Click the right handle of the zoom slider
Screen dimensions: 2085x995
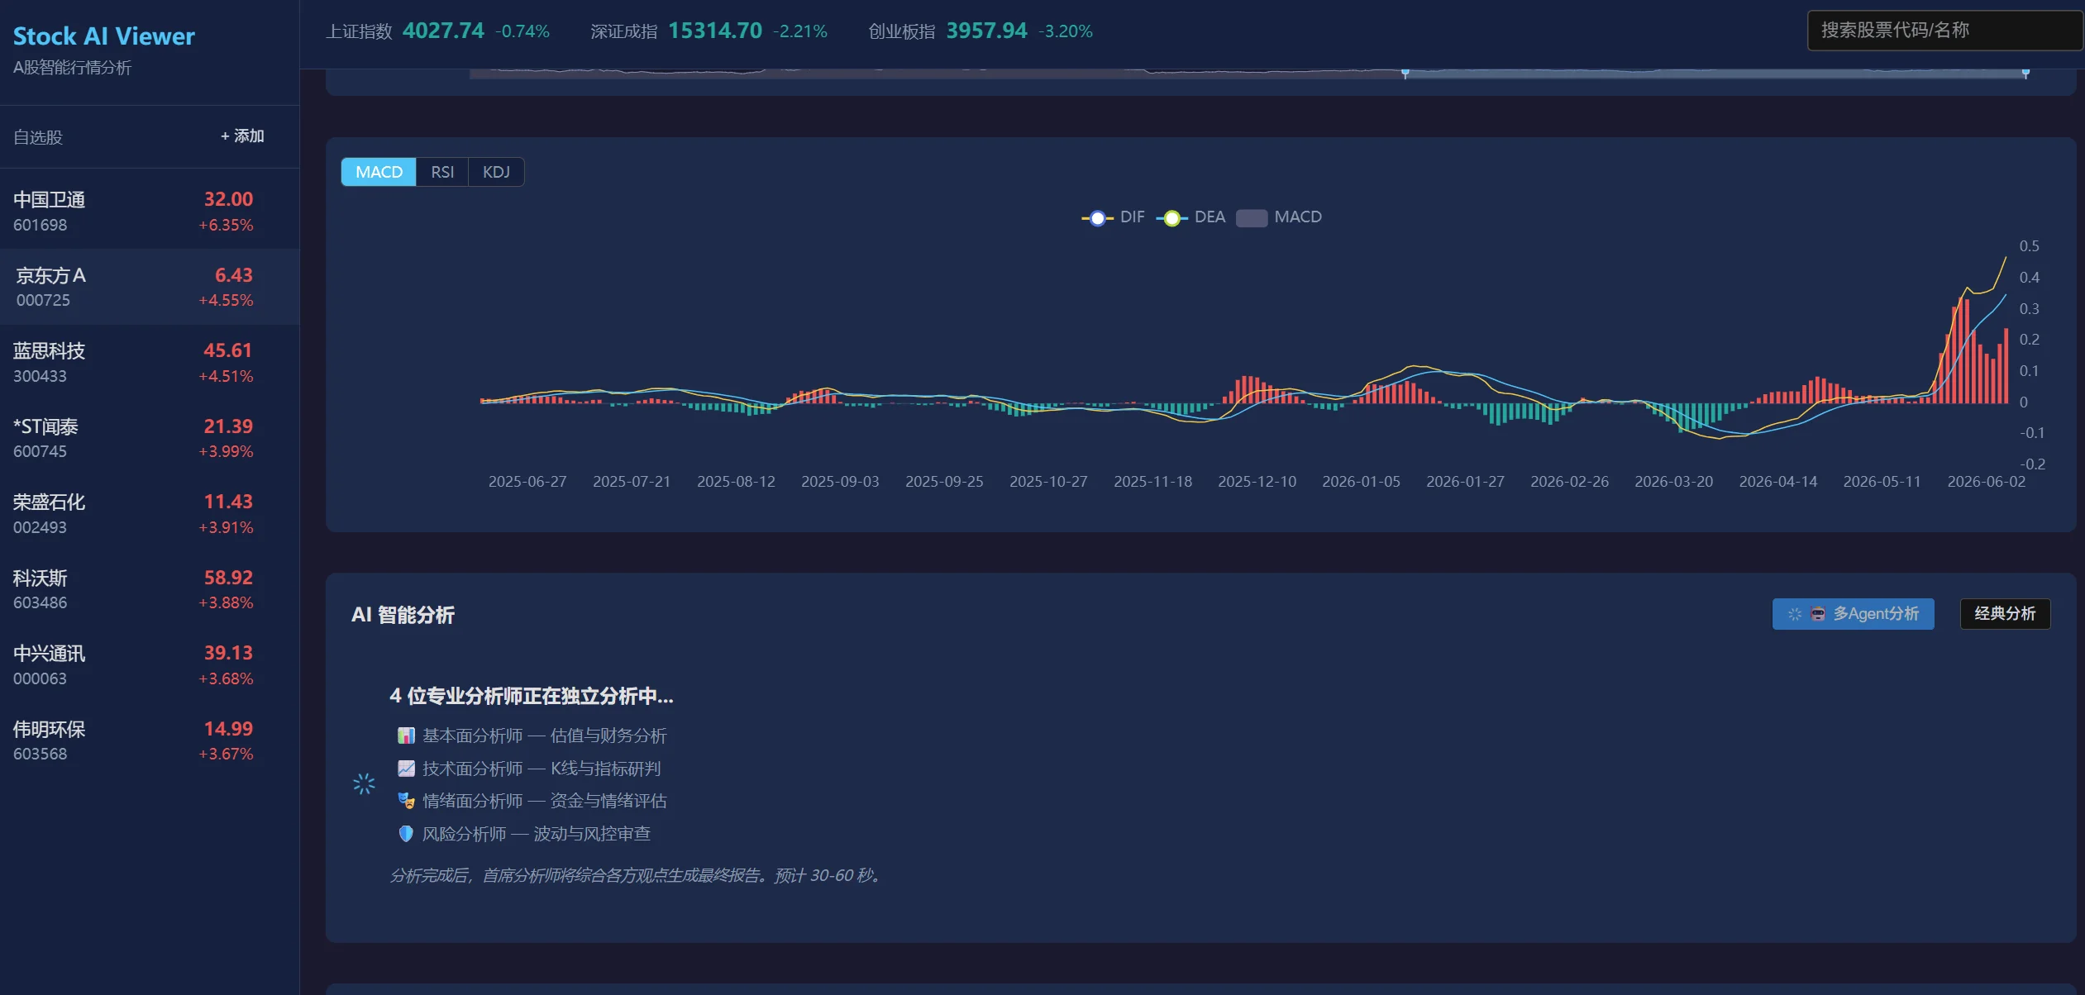pyautogui.click(x=2025, y=74)
